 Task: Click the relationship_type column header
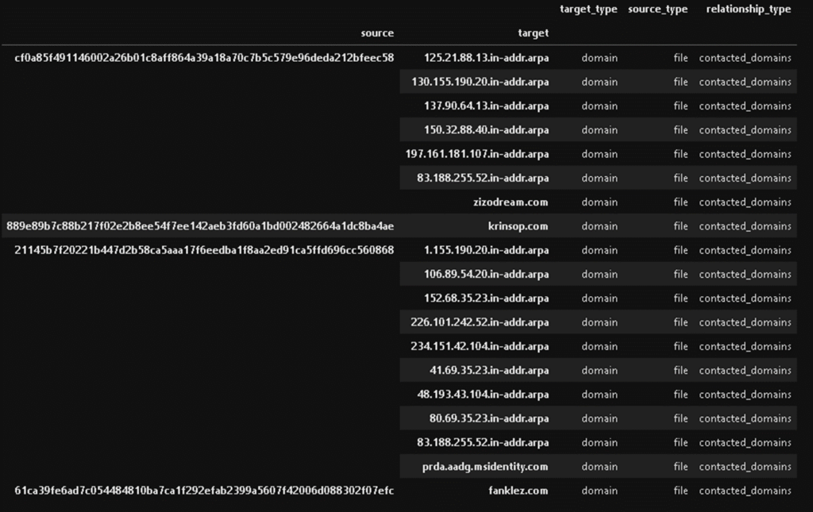pos(746,9)
